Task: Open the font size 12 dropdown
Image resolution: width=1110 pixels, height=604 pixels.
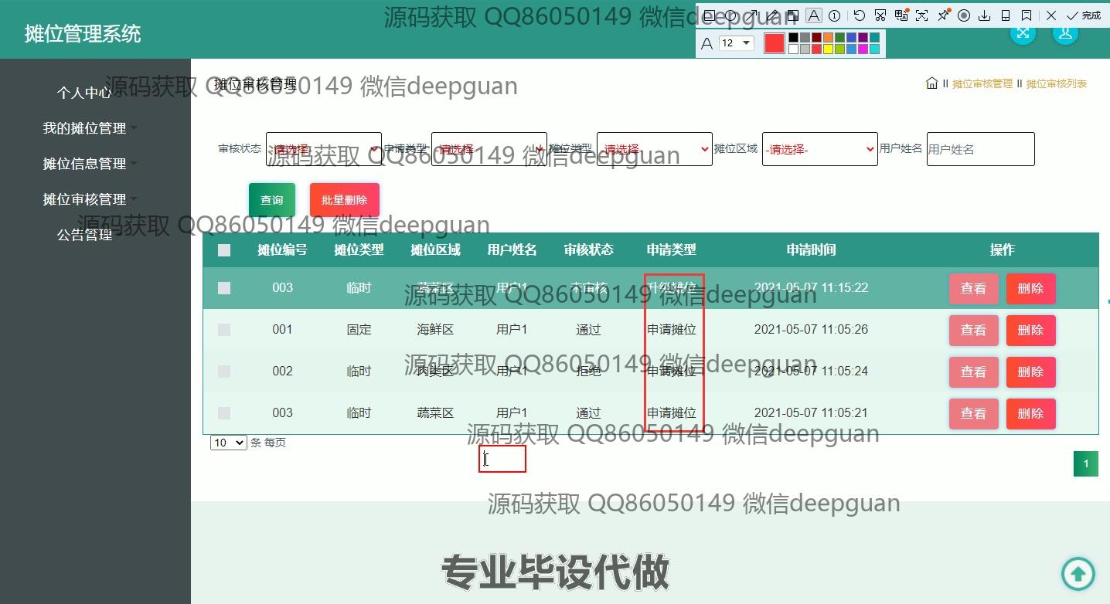Action: point(736,43)
